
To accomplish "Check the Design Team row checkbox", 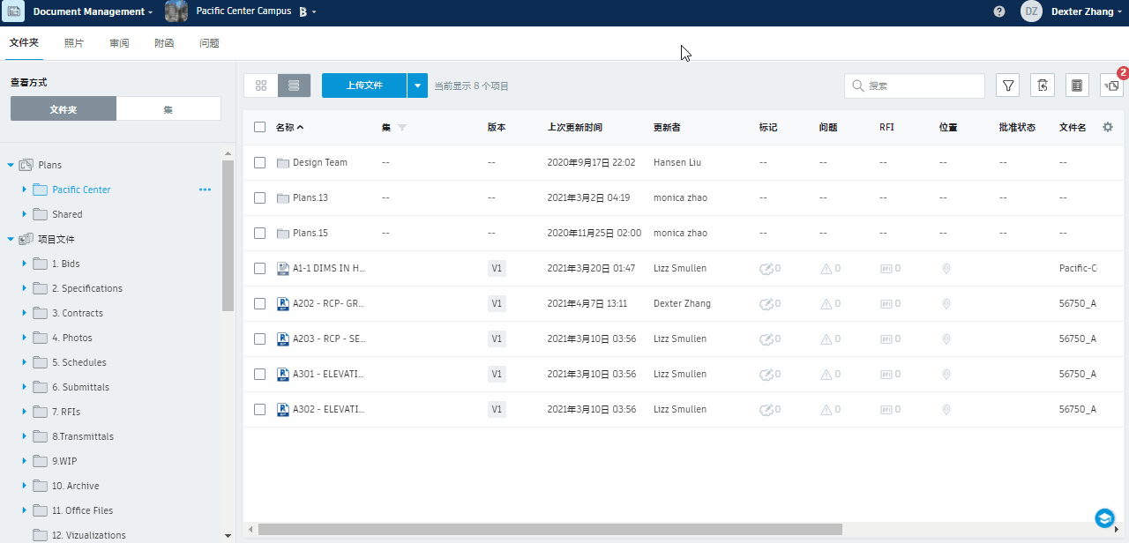I will [259, 162].
